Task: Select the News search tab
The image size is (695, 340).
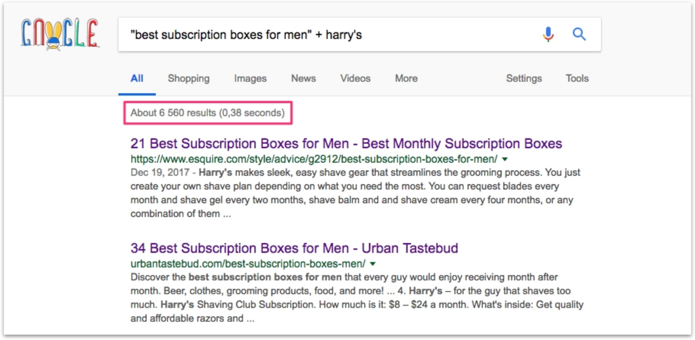Action: [x=303, y=78]
